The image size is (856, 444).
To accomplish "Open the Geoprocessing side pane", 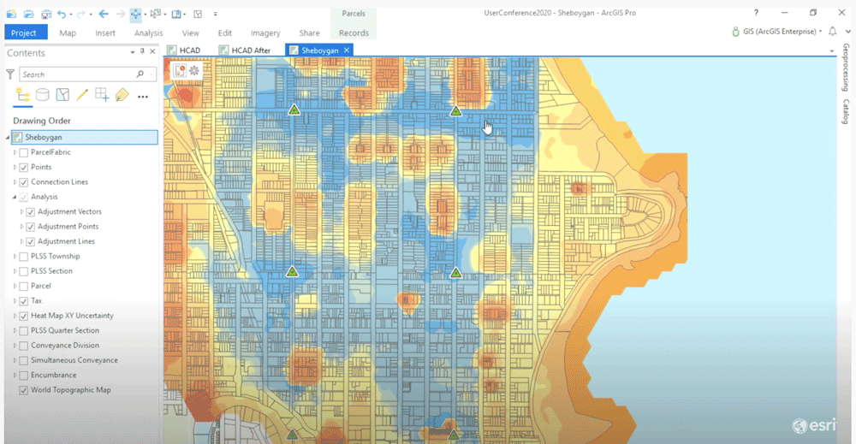I will click(x=846, y=67).
